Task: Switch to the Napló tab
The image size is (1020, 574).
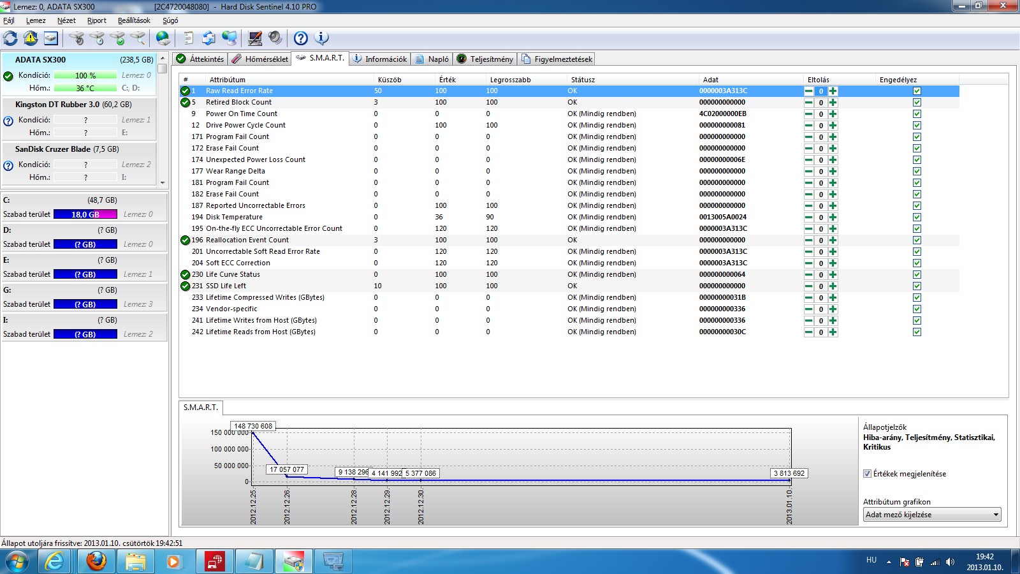Action: 432,59
